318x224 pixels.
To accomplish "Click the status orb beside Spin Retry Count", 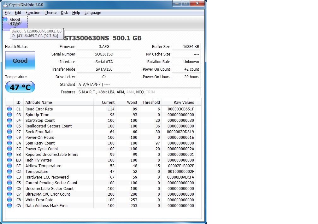I will [x=9, y=143].
